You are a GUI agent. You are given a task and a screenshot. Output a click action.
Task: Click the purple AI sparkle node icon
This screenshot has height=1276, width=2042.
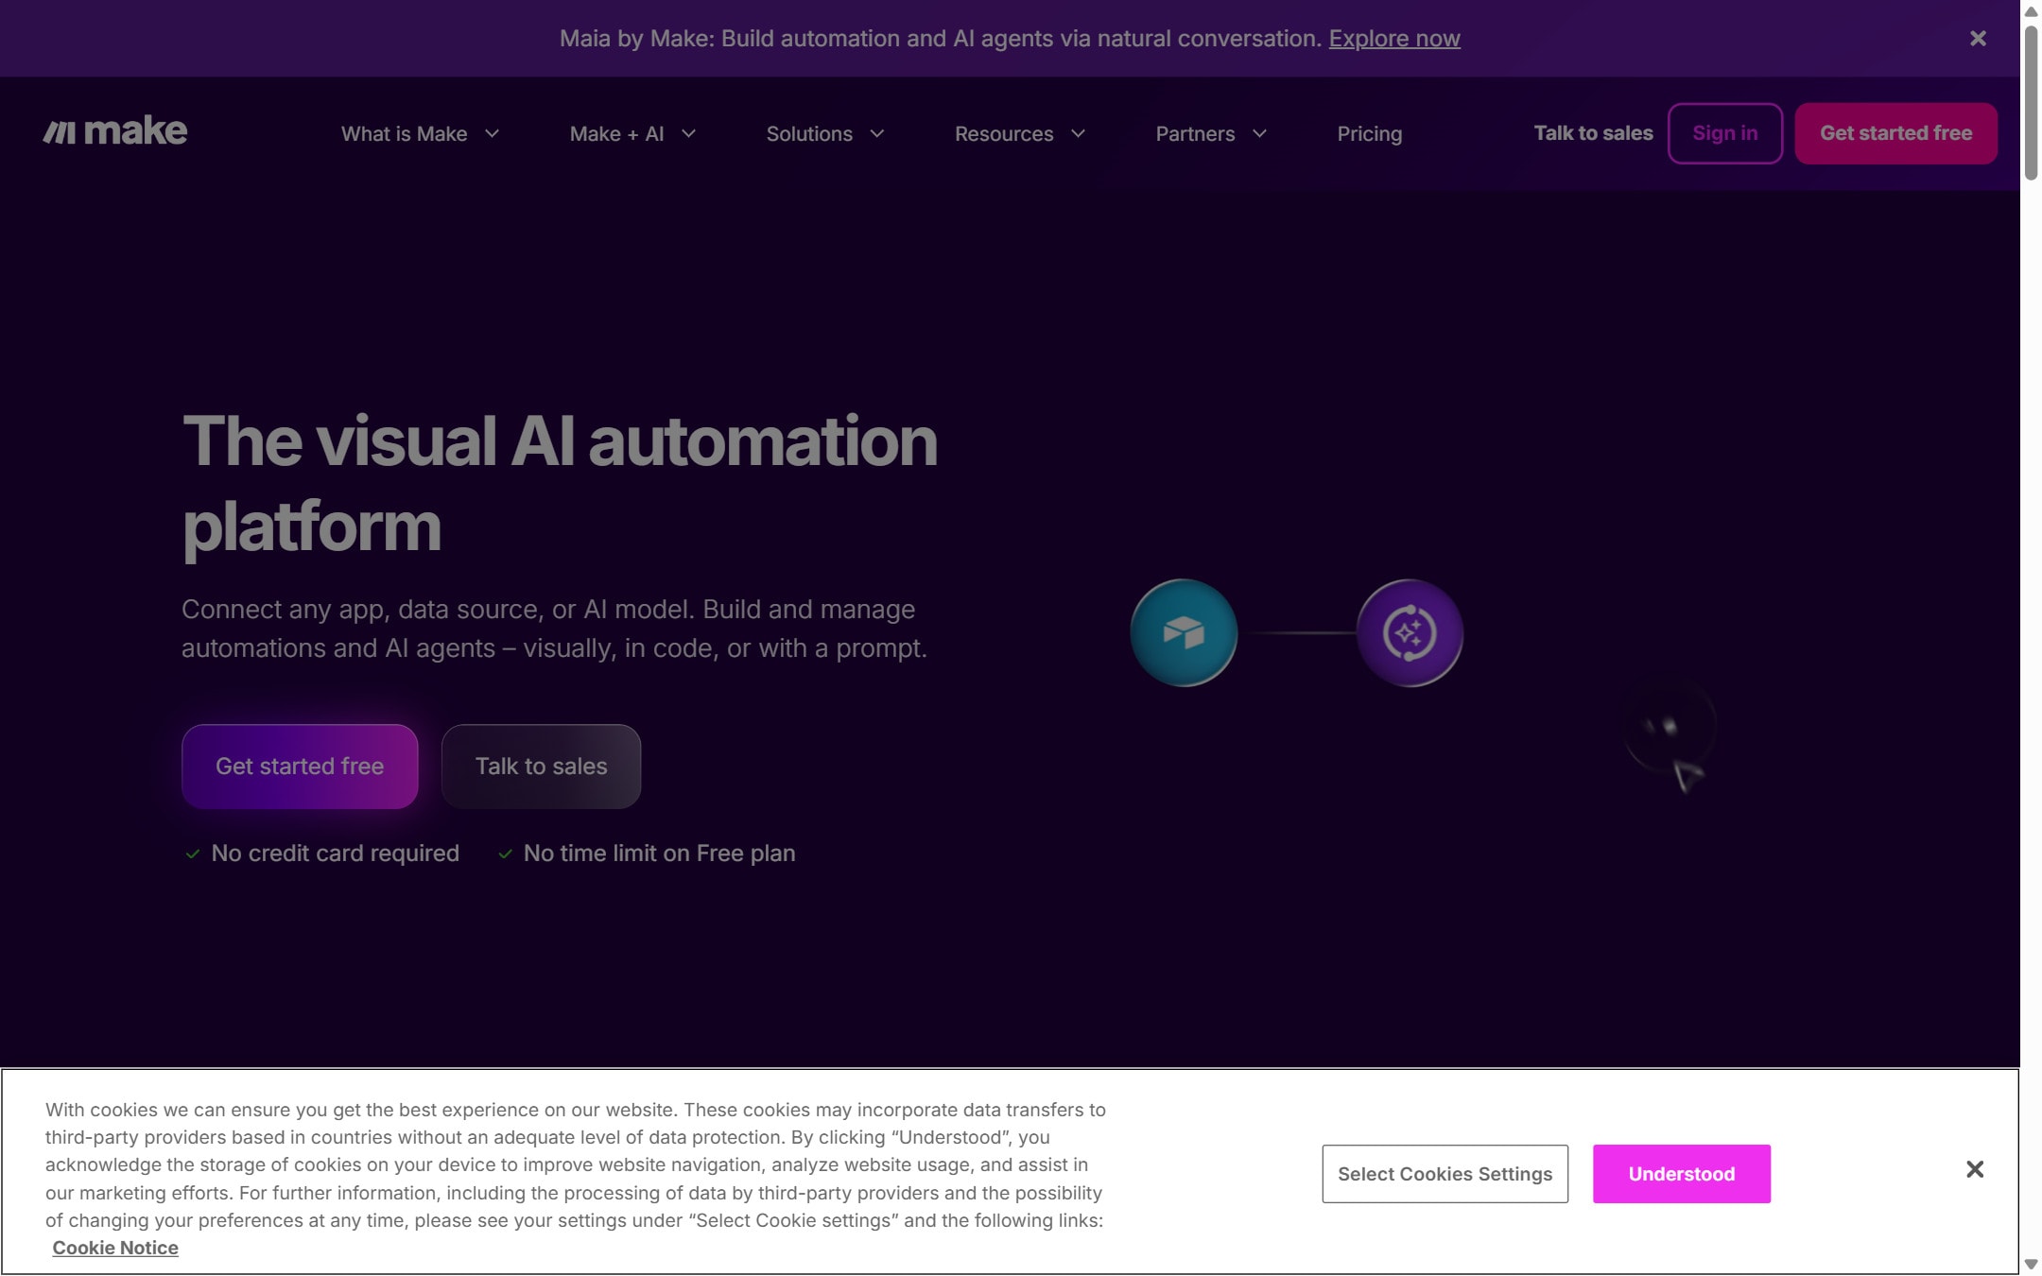pos(1410,632)
